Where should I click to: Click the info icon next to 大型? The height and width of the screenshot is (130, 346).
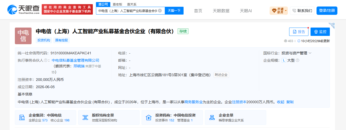pyautogui.click(x=298, y=60)
